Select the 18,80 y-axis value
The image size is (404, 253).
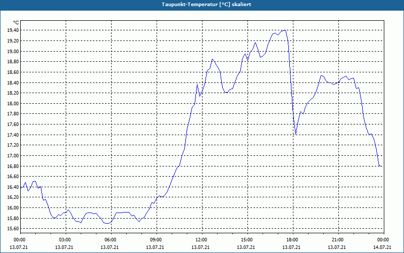coord(13,62)
